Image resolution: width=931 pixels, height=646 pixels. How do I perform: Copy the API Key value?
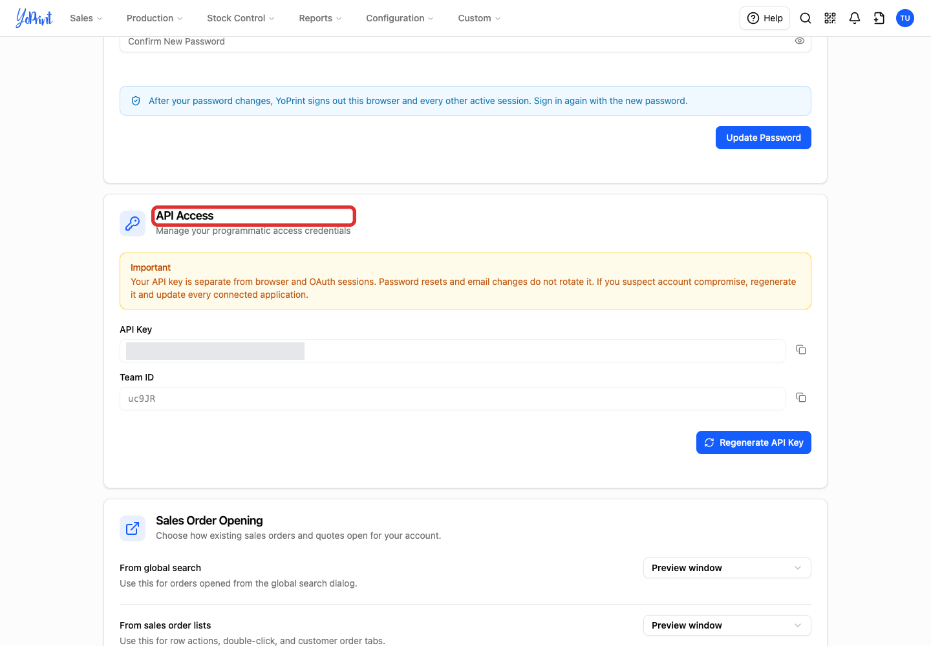[x=801, y=349]
